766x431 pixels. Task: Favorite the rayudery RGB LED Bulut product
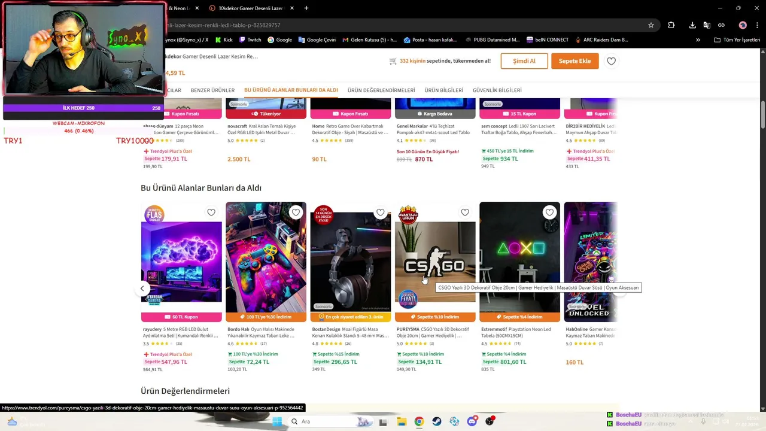211,213
